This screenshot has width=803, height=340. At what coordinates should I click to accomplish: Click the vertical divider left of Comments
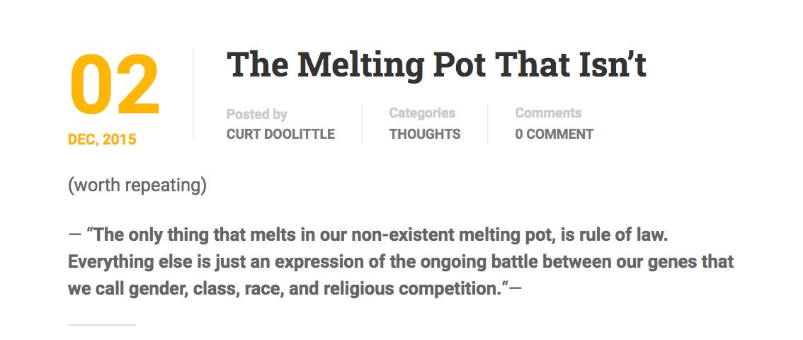click(x=488, y=124)
